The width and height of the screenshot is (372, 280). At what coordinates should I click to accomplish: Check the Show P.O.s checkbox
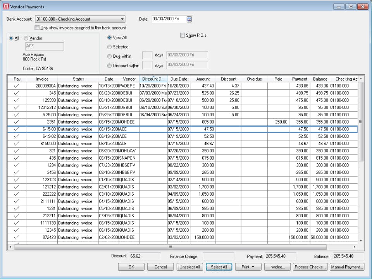(183, 35)
